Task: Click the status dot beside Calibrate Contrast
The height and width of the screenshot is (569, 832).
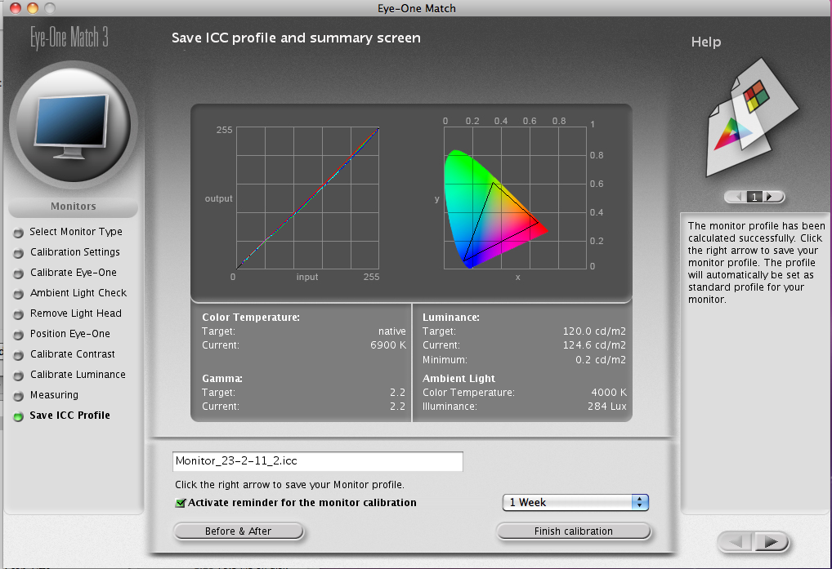Action: pos(18,353)
